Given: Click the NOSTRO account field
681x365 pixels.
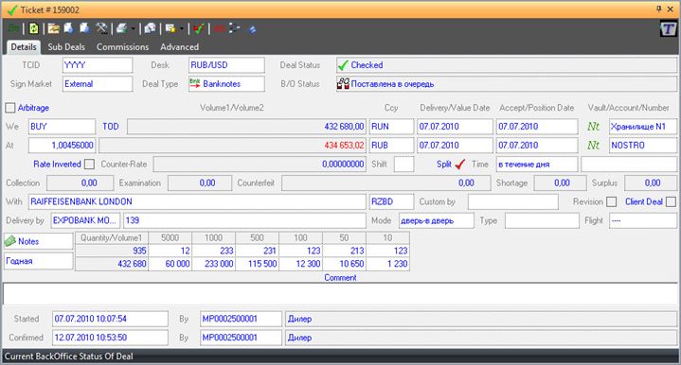Looking at the screenshot, I should point(643,145).
